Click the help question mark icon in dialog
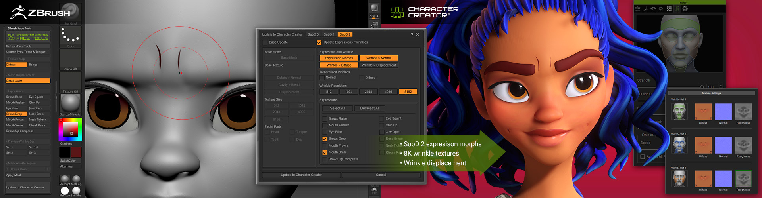 412,35
